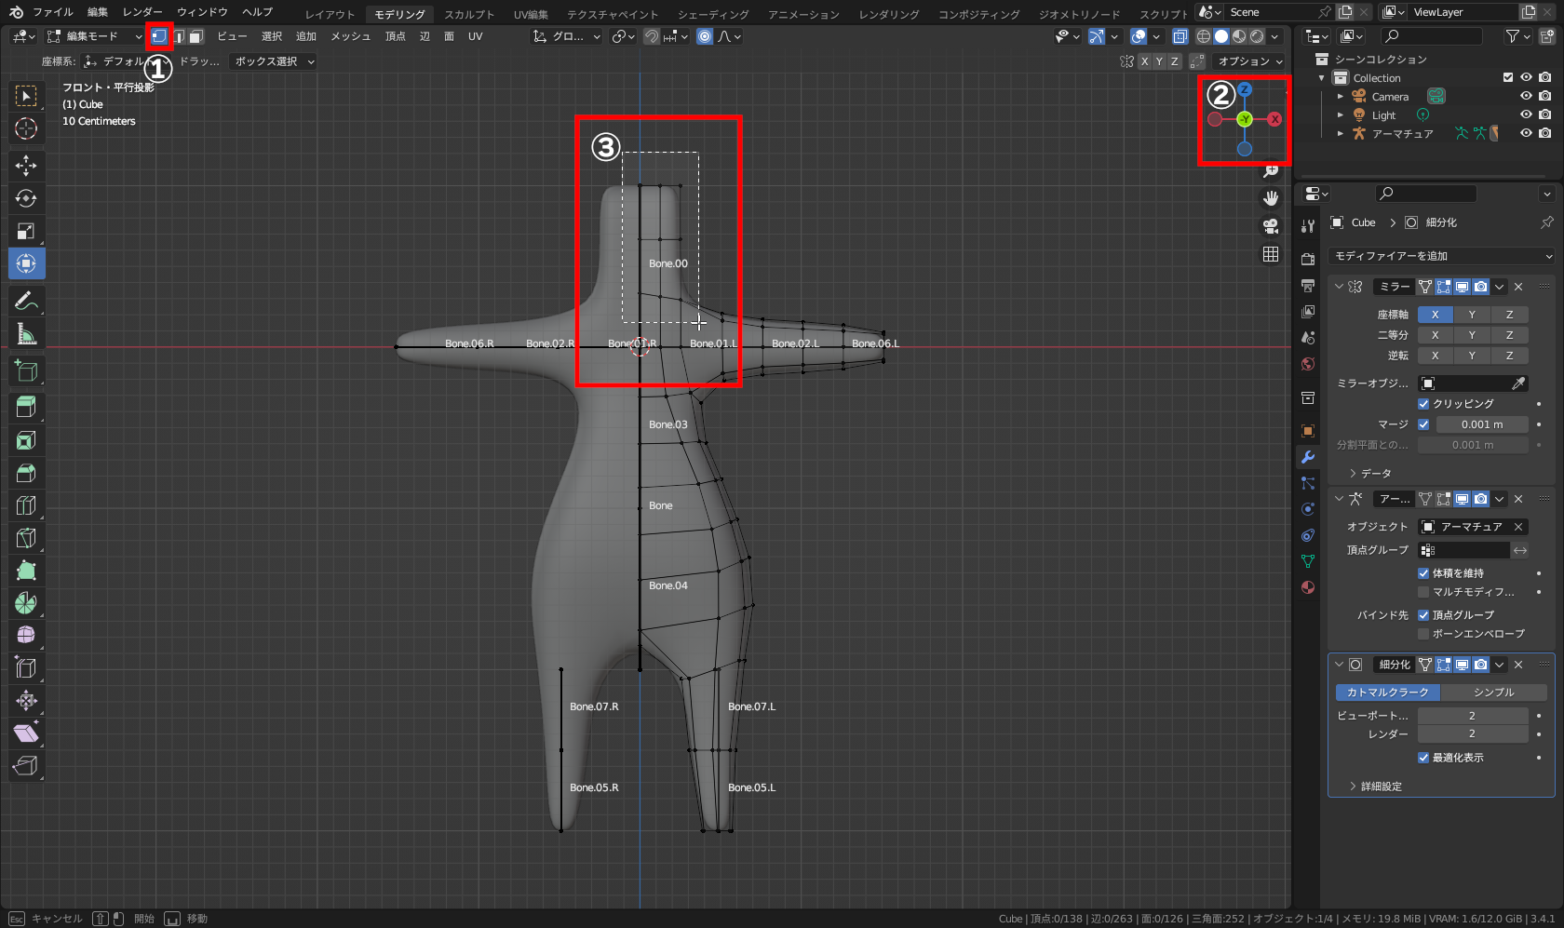Activate the Spin tool
This screenshot has width=1564, height=928.
pos(26,603)
